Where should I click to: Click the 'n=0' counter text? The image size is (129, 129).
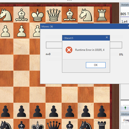[x=48, y=54]
